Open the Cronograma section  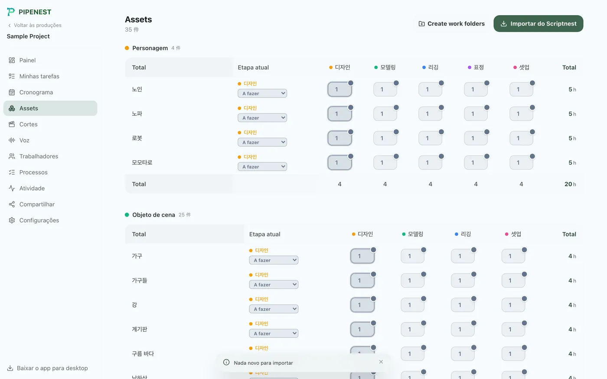coord(50,92)
